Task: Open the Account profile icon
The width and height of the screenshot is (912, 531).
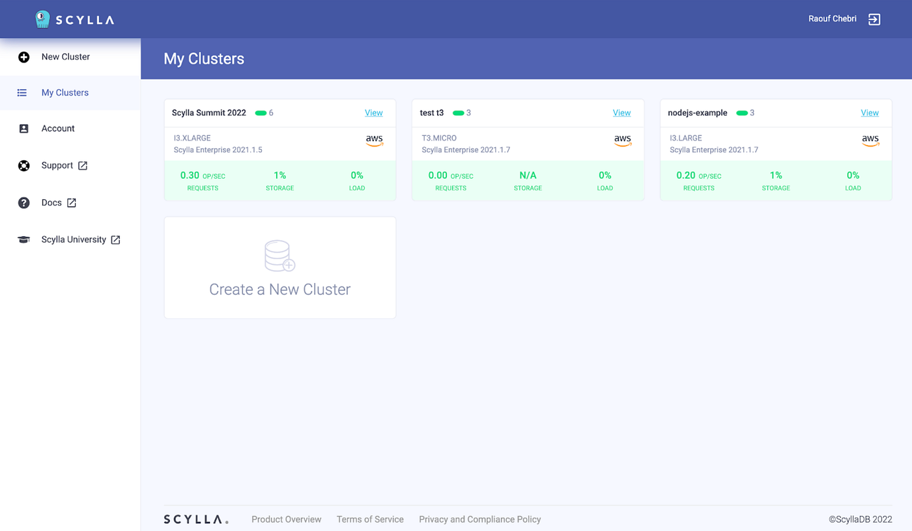Action: (23, 128)
